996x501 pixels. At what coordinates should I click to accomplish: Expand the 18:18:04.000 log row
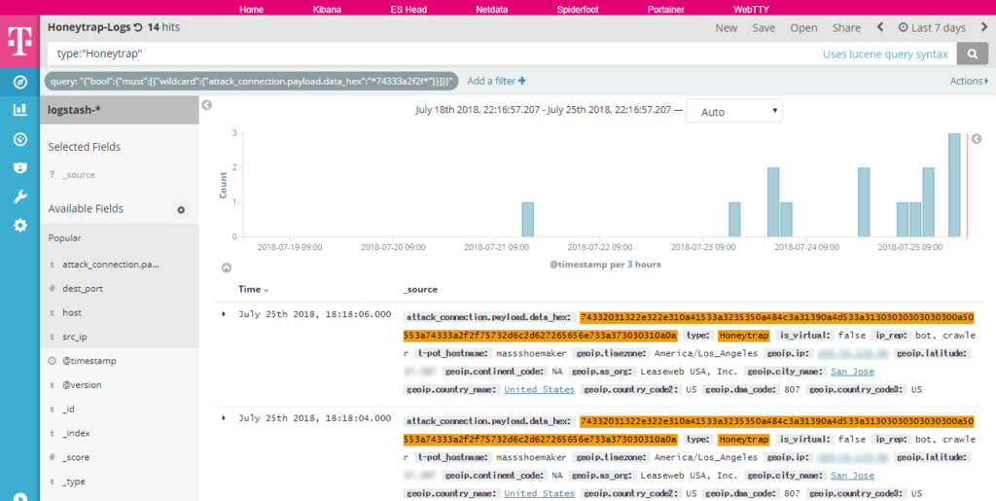click(x=224, y=417)
